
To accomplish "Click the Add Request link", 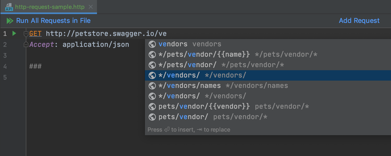I will click(359, 21).
